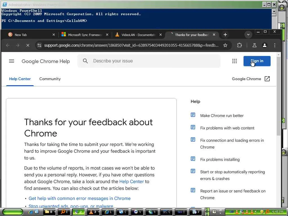Click the address bar URL text
288x216 pixels.
131,45
